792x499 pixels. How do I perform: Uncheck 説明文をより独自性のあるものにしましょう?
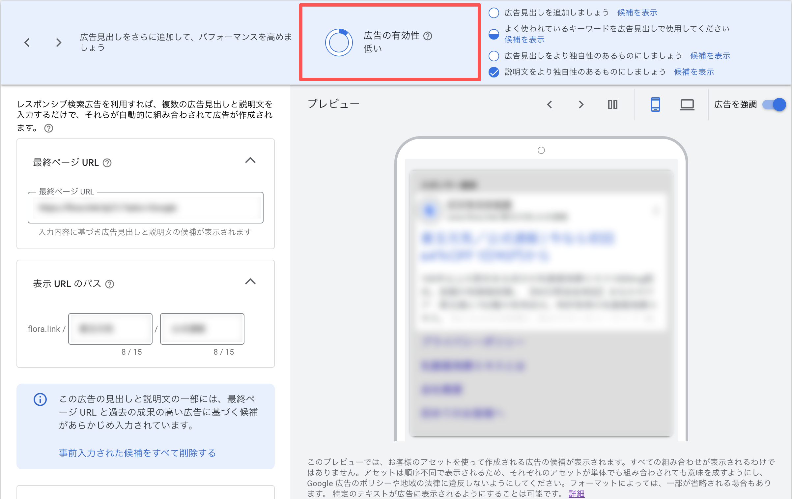[x=494, y=72]
